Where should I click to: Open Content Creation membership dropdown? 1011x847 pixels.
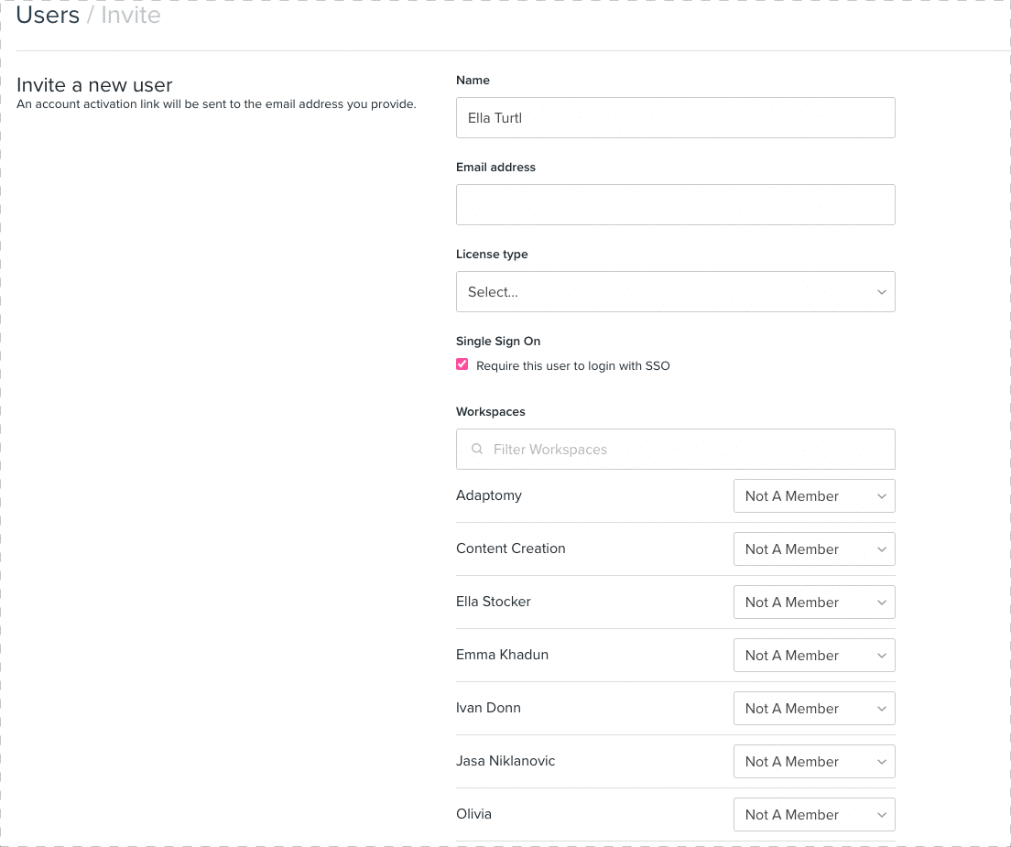click(813, 549)
